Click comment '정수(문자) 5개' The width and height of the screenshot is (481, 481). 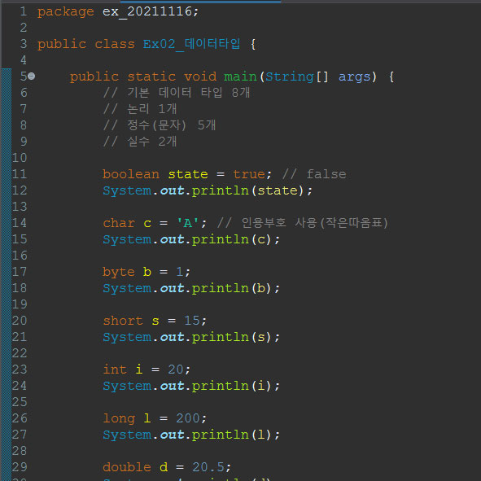[x=160, y=125]
